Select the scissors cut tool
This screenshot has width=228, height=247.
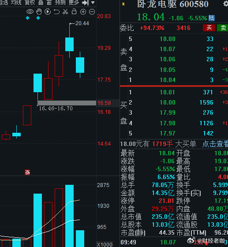(x=65, y=11)
